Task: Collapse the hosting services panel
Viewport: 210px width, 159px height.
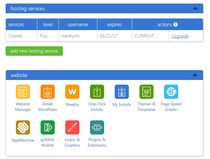Action: [195, 8]
